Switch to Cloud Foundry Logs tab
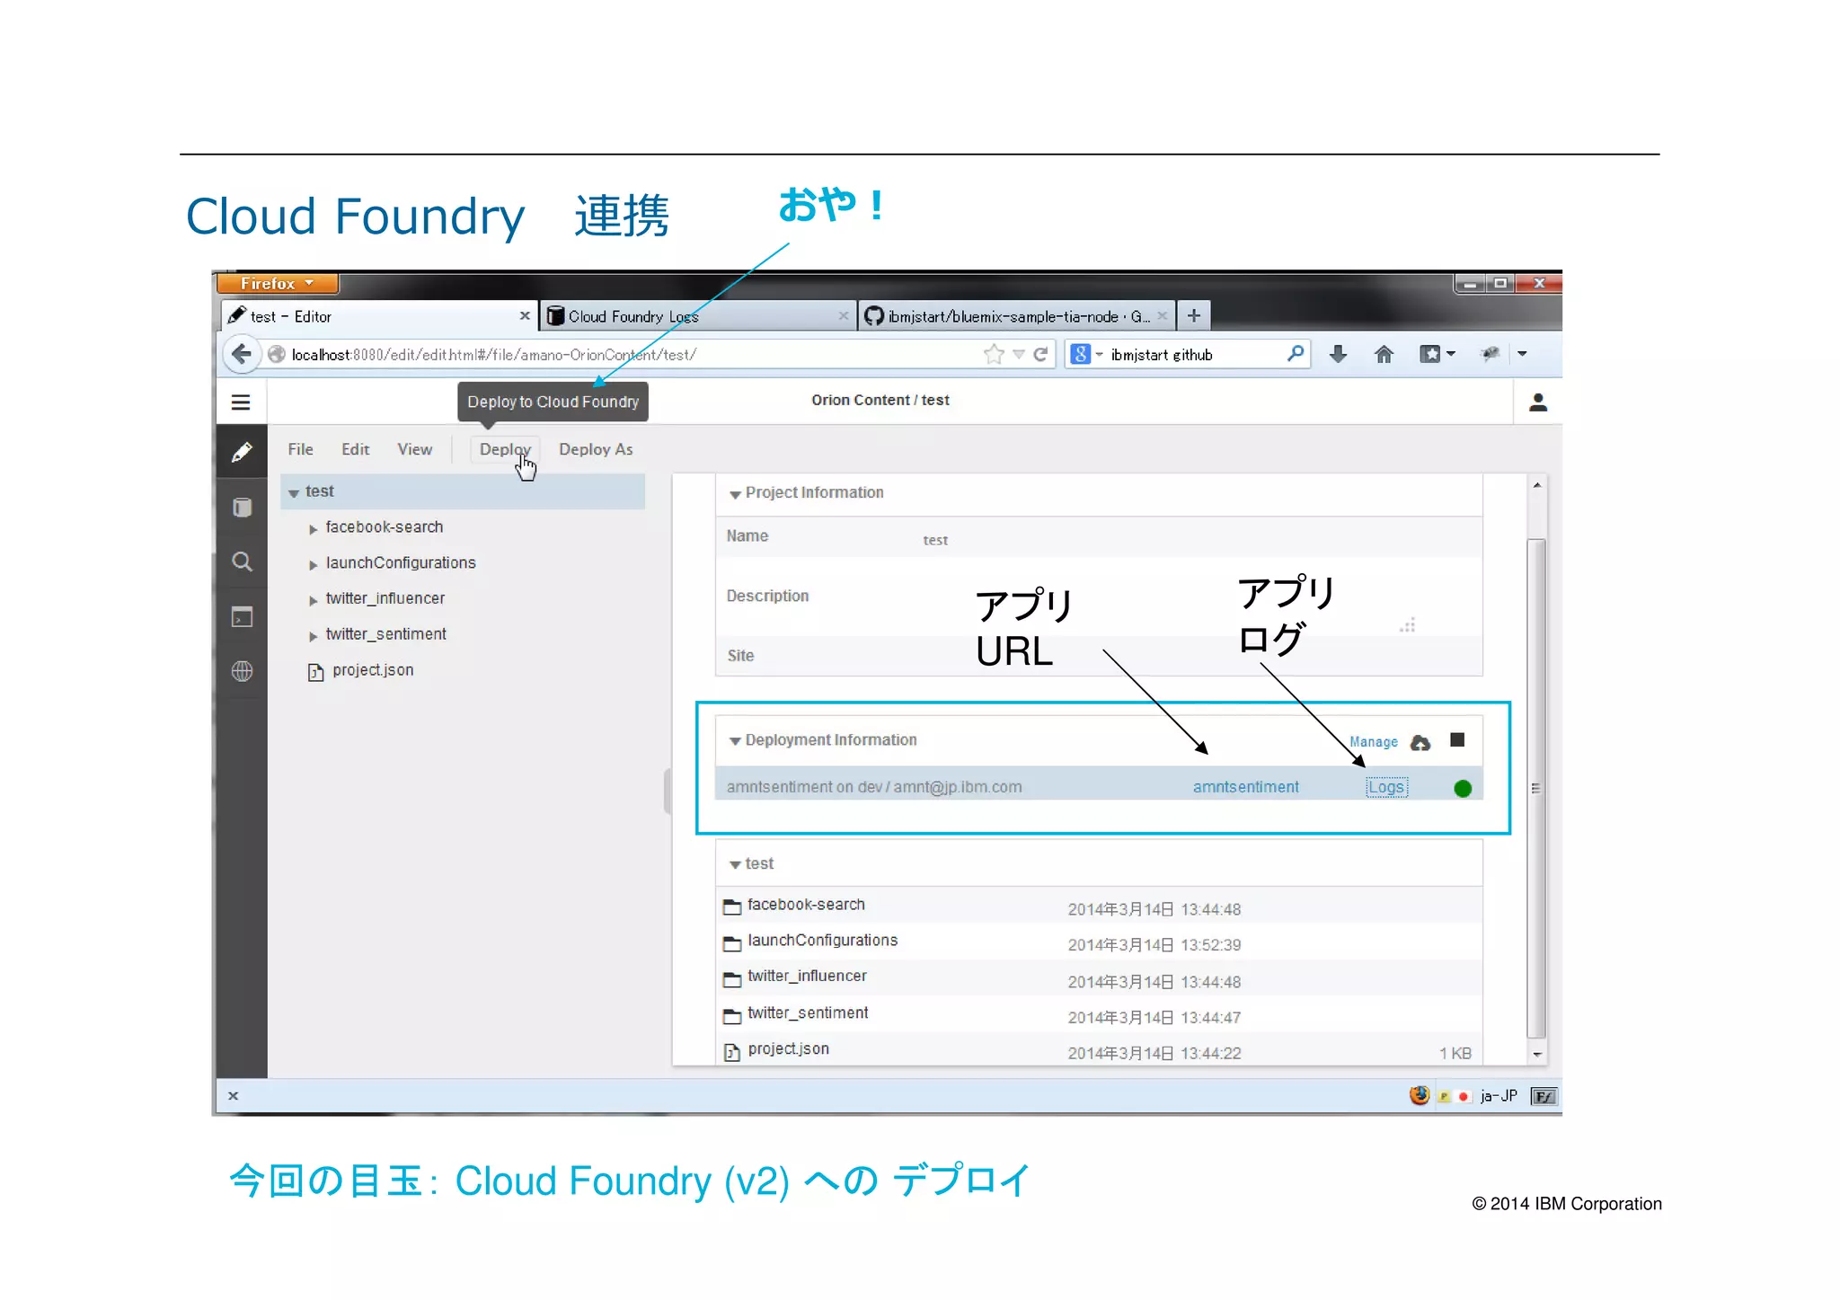The image size is (1840, 1300). tap(697, 316)
